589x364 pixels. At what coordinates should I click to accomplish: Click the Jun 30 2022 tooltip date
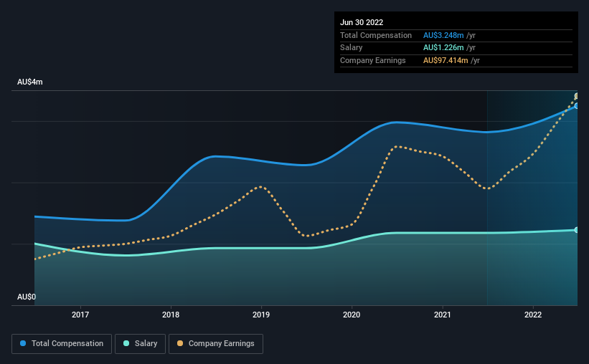pos(362,22)
